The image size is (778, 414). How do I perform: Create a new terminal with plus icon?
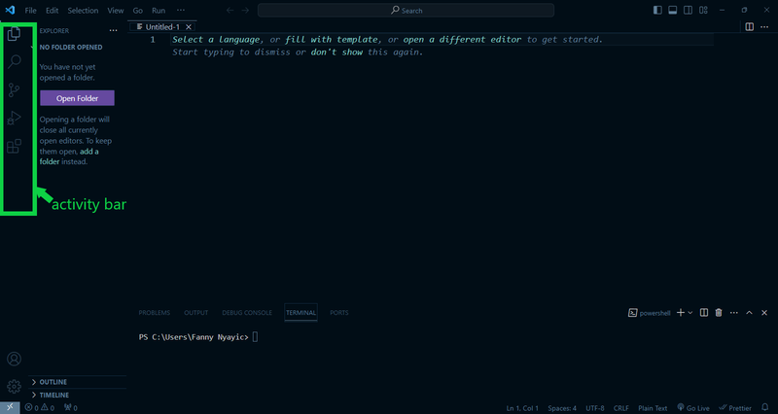tap(680, 313)
